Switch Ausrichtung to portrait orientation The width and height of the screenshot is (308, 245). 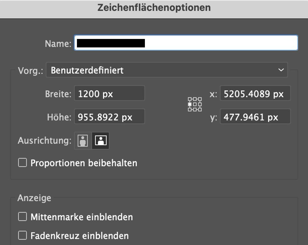pos(82,140)
